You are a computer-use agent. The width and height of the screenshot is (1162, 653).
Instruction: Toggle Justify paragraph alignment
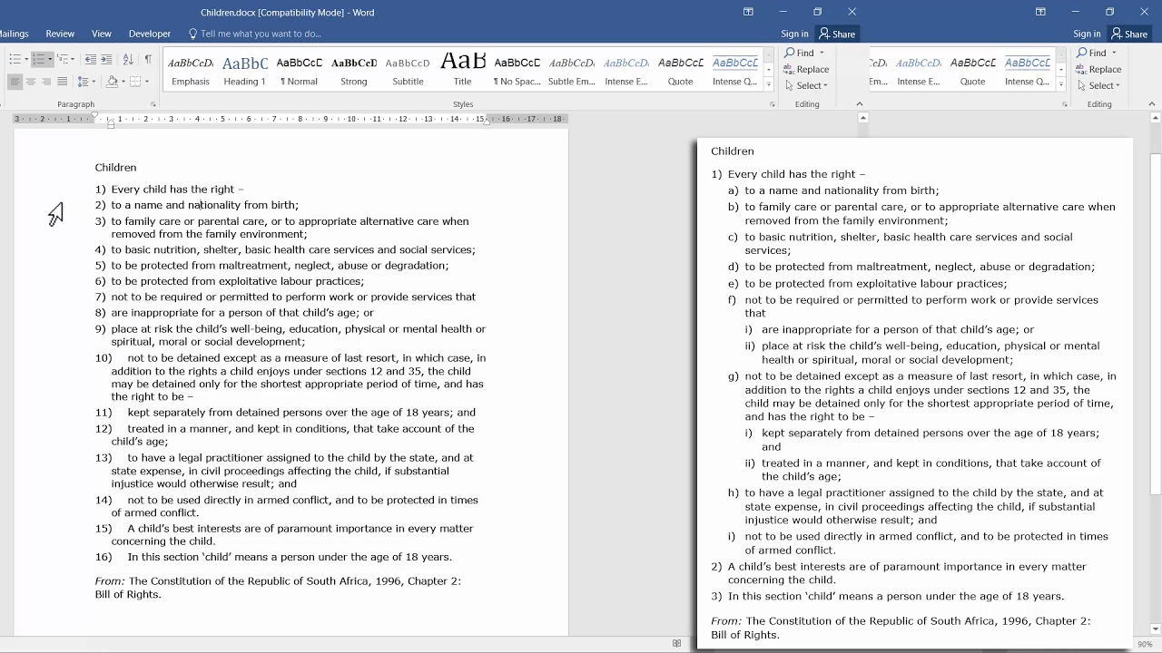(62, 82)
